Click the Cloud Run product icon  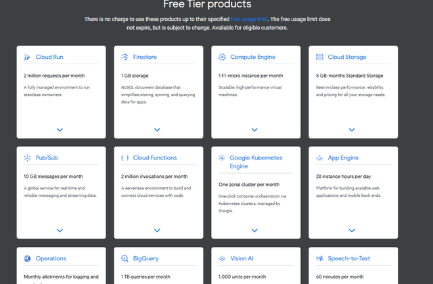27,57
